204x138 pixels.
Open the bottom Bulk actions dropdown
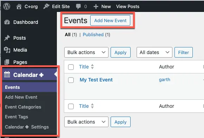coord(86,122)
